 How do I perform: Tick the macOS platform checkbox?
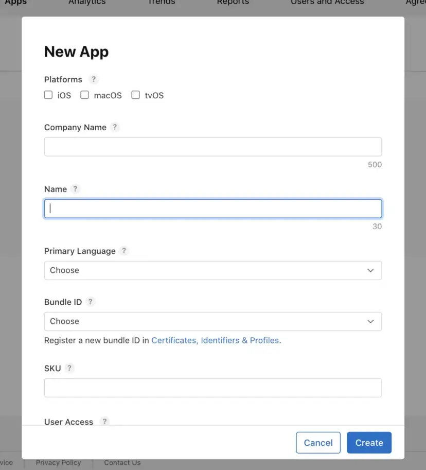coord(84,95)
